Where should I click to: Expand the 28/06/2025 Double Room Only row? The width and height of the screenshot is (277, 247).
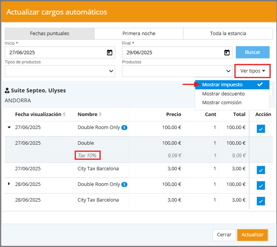(x=9, y=184)
